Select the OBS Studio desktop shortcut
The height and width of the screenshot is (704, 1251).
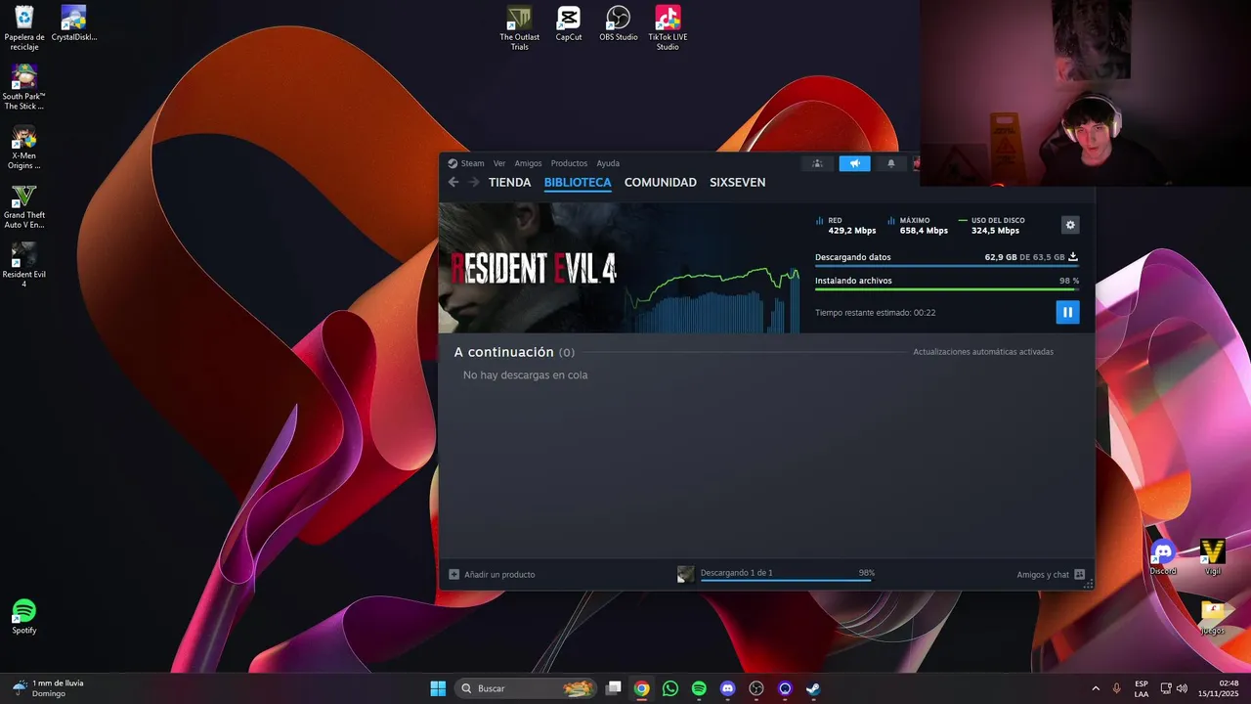coord(618,23)
